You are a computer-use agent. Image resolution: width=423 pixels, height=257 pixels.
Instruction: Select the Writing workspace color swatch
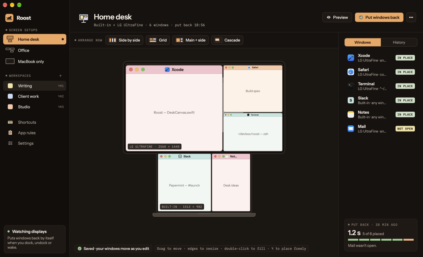coord(10,86)
